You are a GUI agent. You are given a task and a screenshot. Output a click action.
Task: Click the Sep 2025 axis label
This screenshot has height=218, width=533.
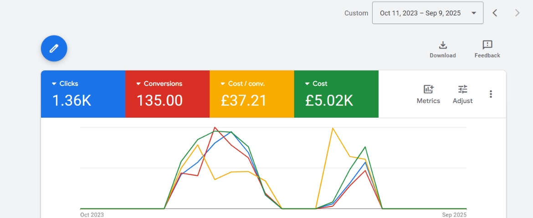click(x=454, y=214)
